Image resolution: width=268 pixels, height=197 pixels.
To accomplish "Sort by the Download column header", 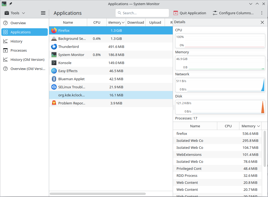I will pyautogui.click(x=136, y=23).
